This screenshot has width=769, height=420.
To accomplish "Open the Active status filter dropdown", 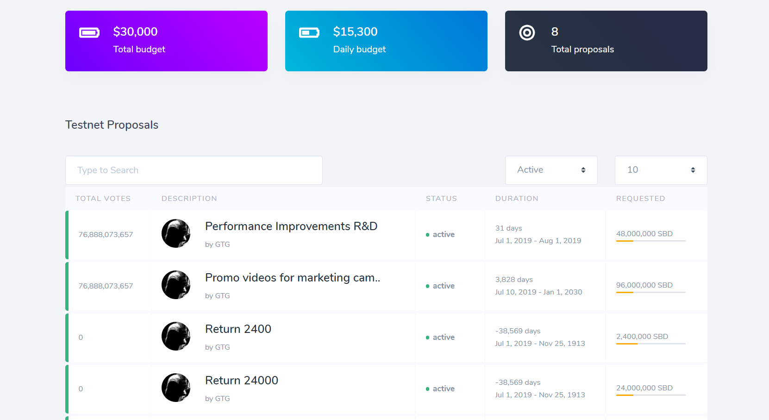I will 551,170.
